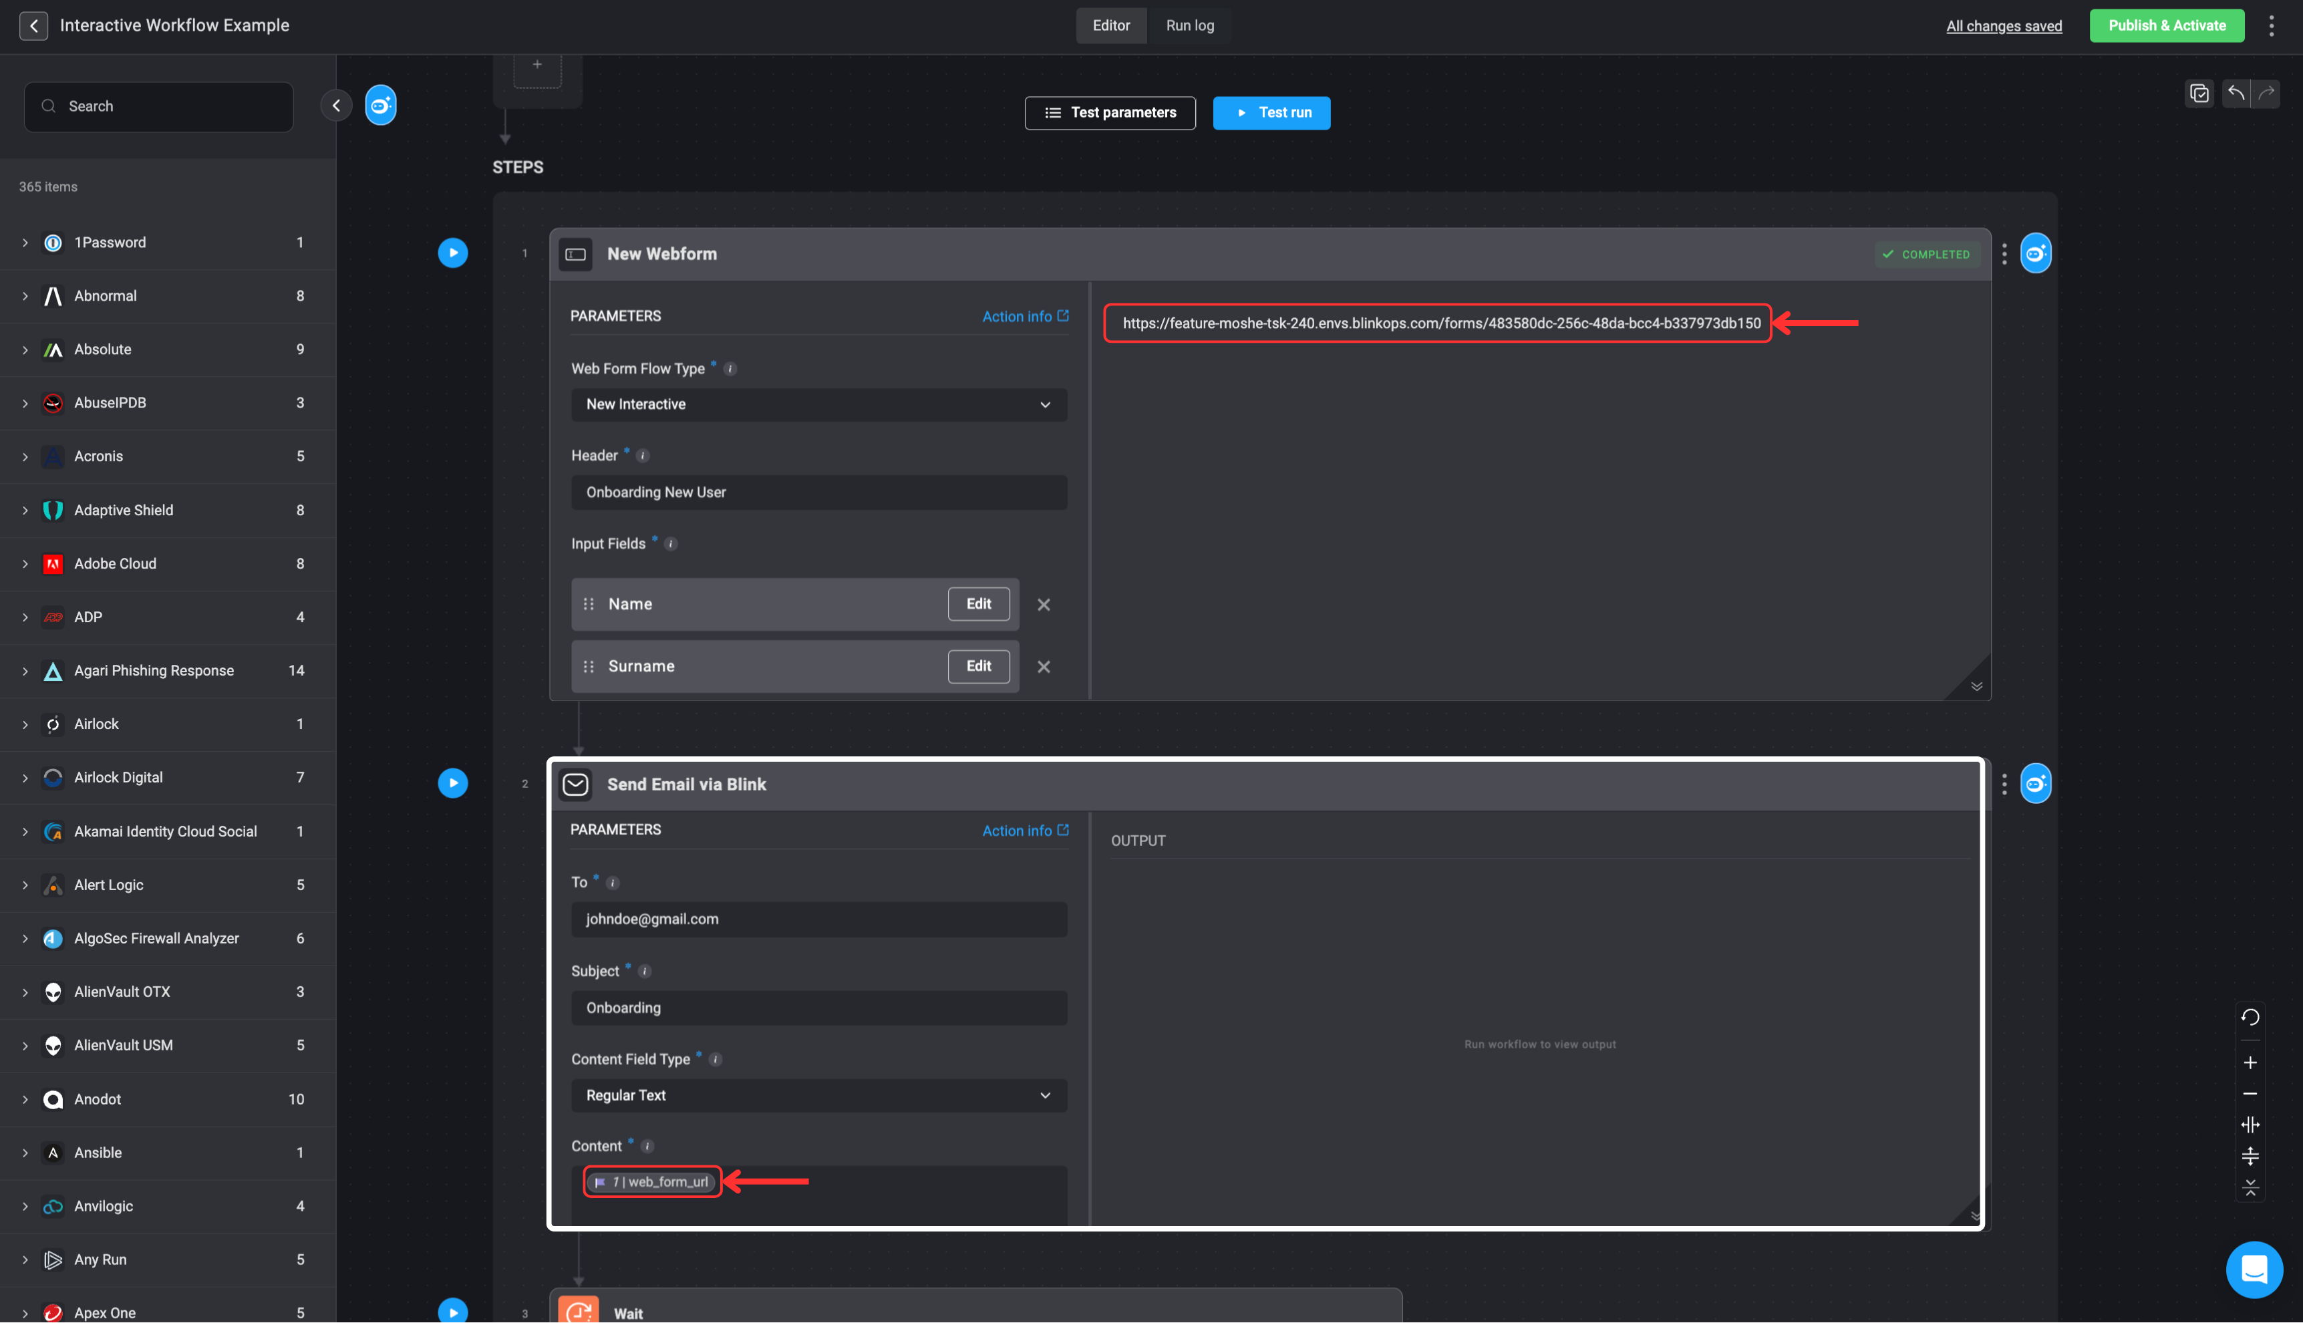Click Publish & Activate button
Image resolution: width=2303 pixels, height=1323 pixels.
[x=2167, y=25]
